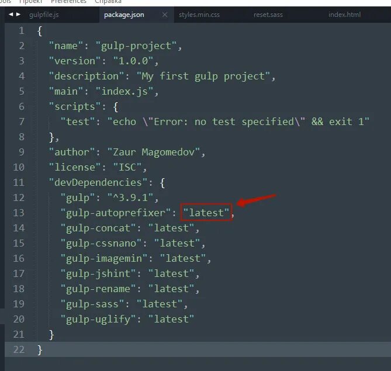Click the "description" key
391x371 pixels.
coord(86,77)
